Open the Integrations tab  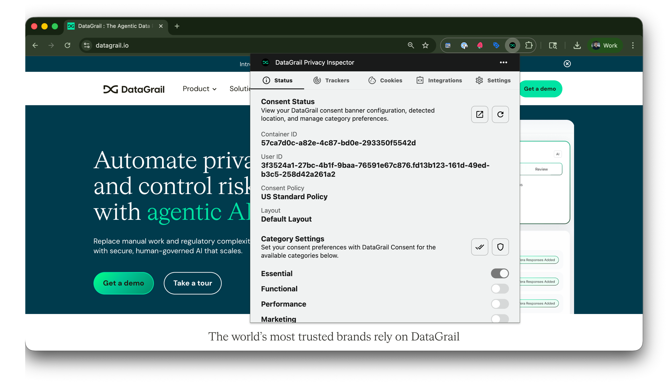pyautogui.click(x=439, y=80)
